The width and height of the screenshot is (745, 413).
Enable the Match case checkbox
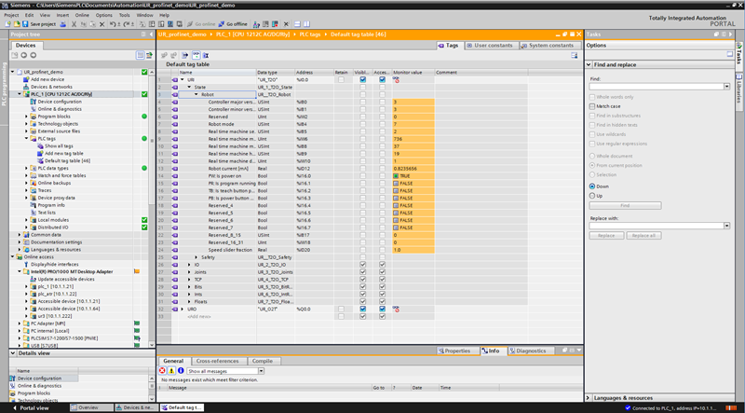click(x=591, y=106)
